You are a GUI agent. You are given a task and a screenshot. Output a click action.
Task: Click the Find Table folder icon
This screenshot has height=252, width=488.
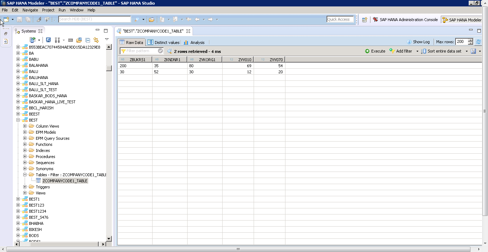click(78, 40)
